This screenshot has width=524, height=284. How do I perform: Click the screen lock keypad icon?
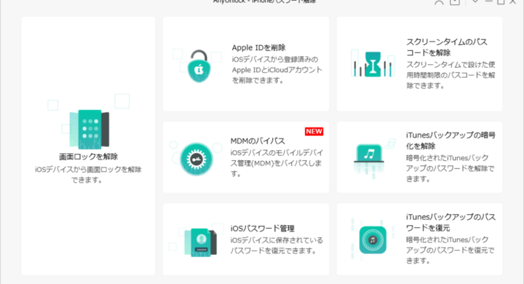coord(90,129)
